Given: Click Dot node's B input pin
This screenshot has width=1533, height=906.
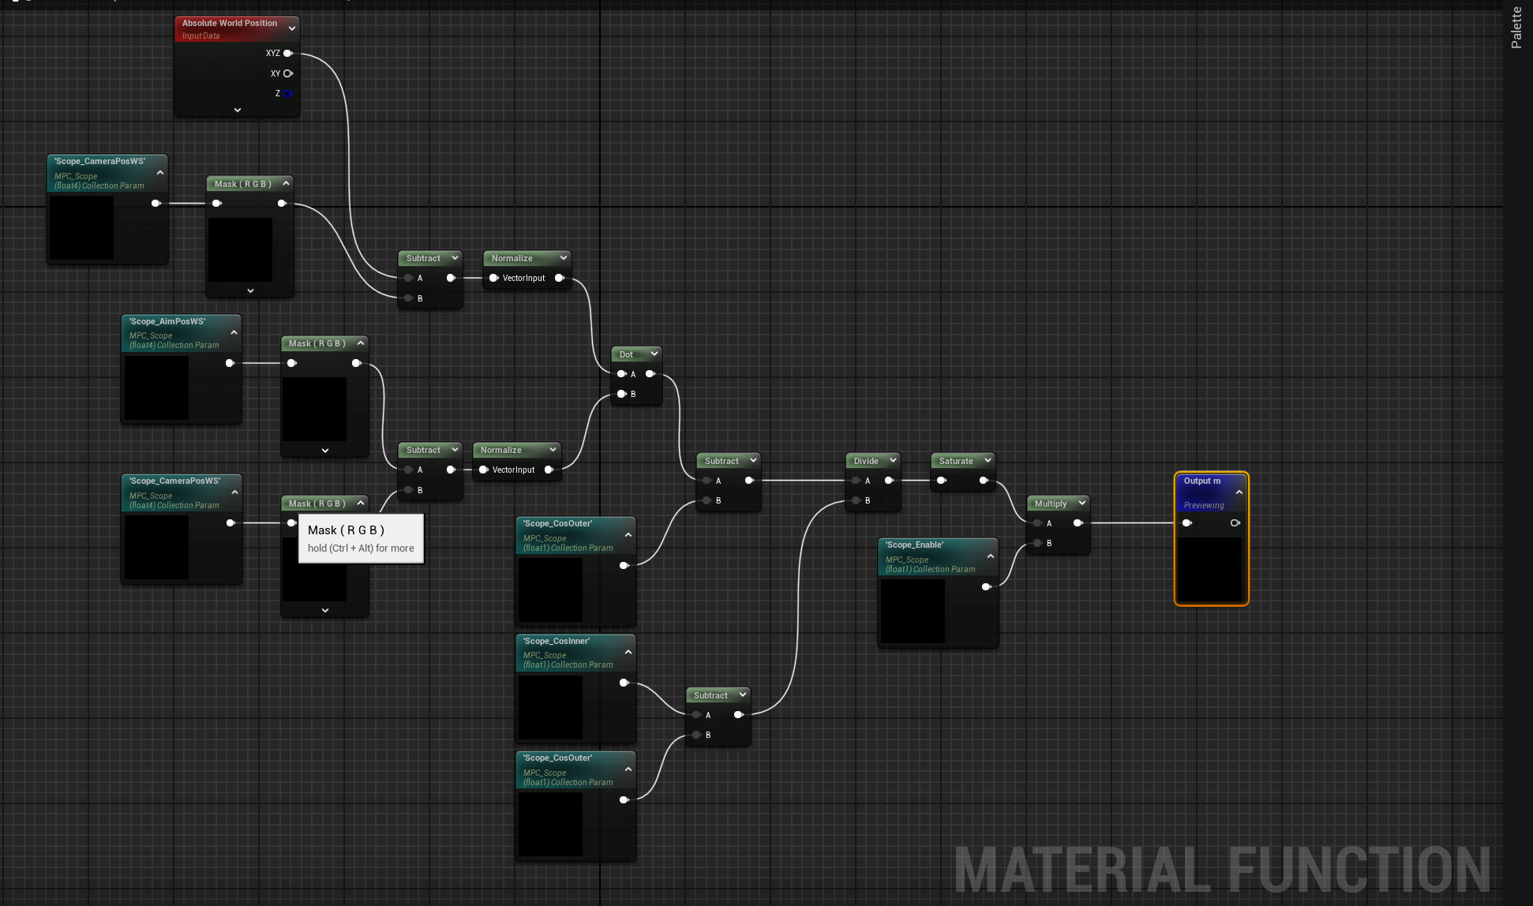Looking at the screenshot, I should [x=622, y=394].
